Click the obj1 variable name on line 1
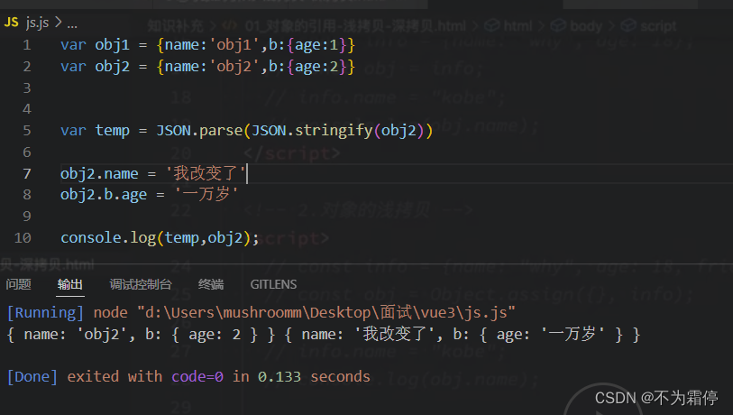The image size is (733, 415). (112, 45)
